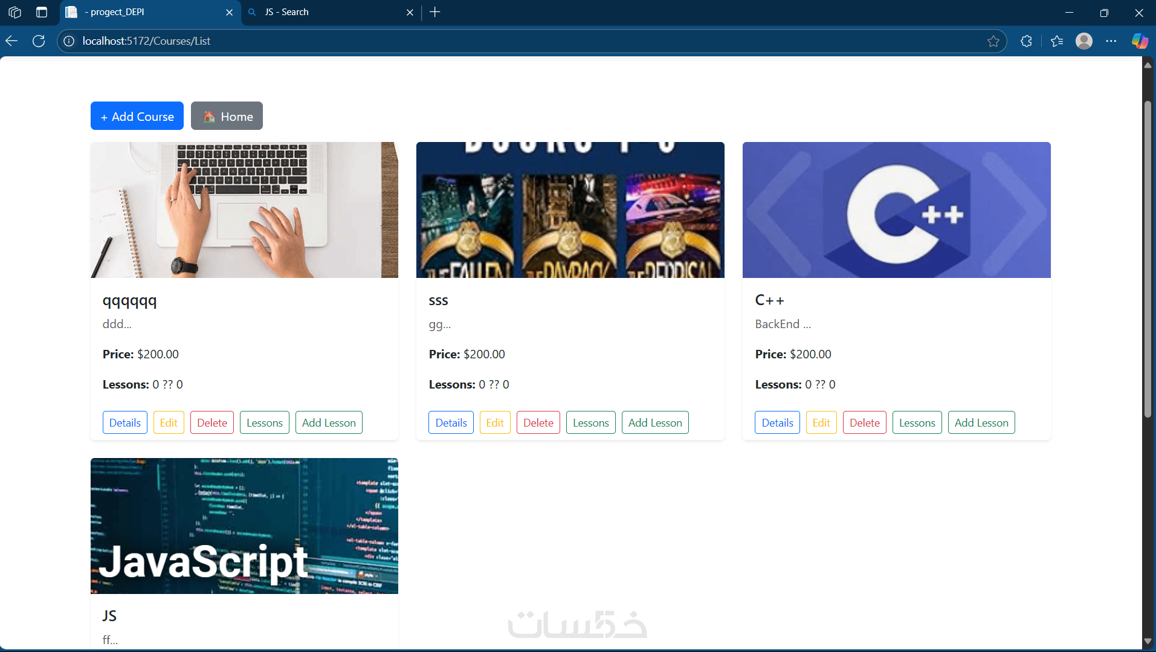
Task: Delete the sss course
Action: tap(538, 422)
